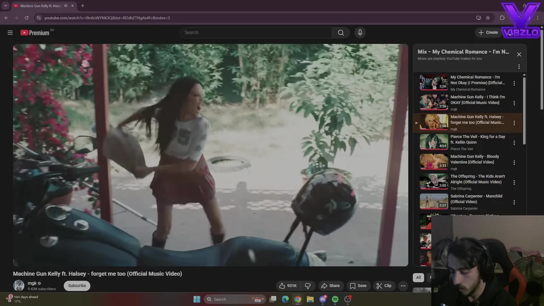Dislike the video with thumbs down
This screenshot has width=544, height=306.
click(308, 286)
